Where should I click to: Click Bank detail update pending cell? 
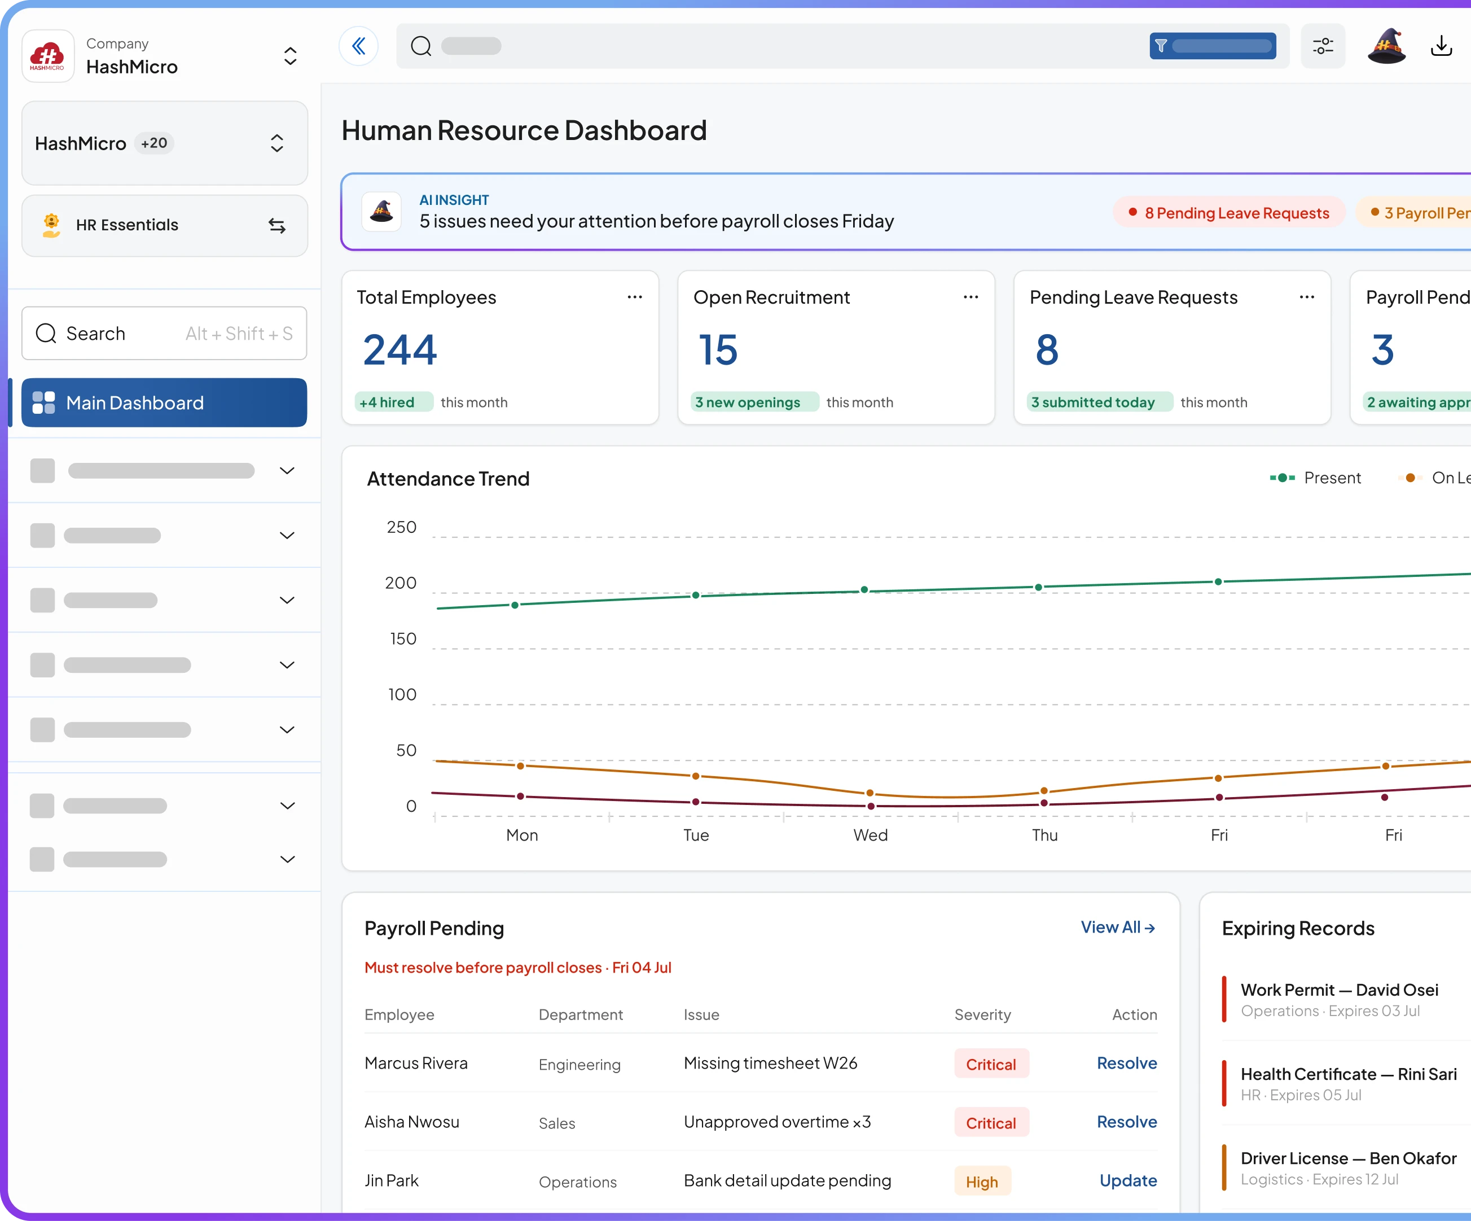(x=787, y=1181)
